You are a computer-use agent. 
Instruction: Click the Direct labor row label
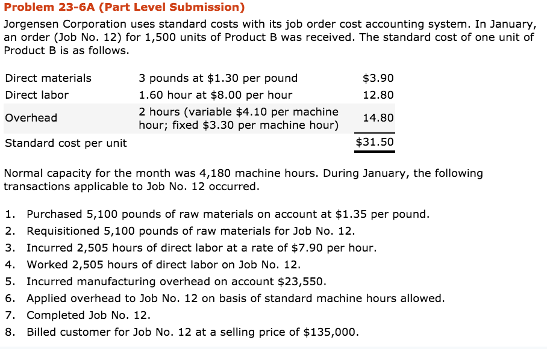tap(37, 95)
